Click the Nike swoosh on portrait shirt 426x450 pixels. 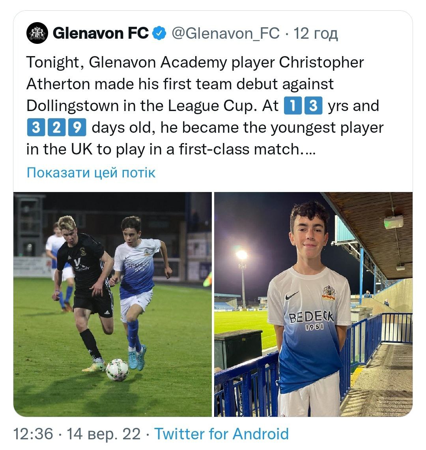click(291, 295)
